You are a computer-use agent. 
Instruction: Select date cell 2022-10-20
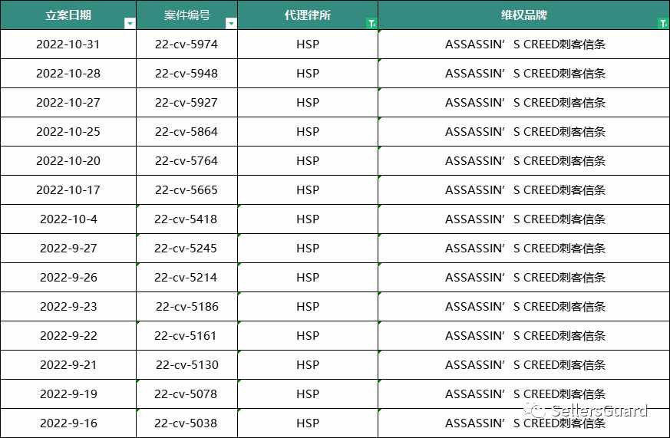pos(68,161)
